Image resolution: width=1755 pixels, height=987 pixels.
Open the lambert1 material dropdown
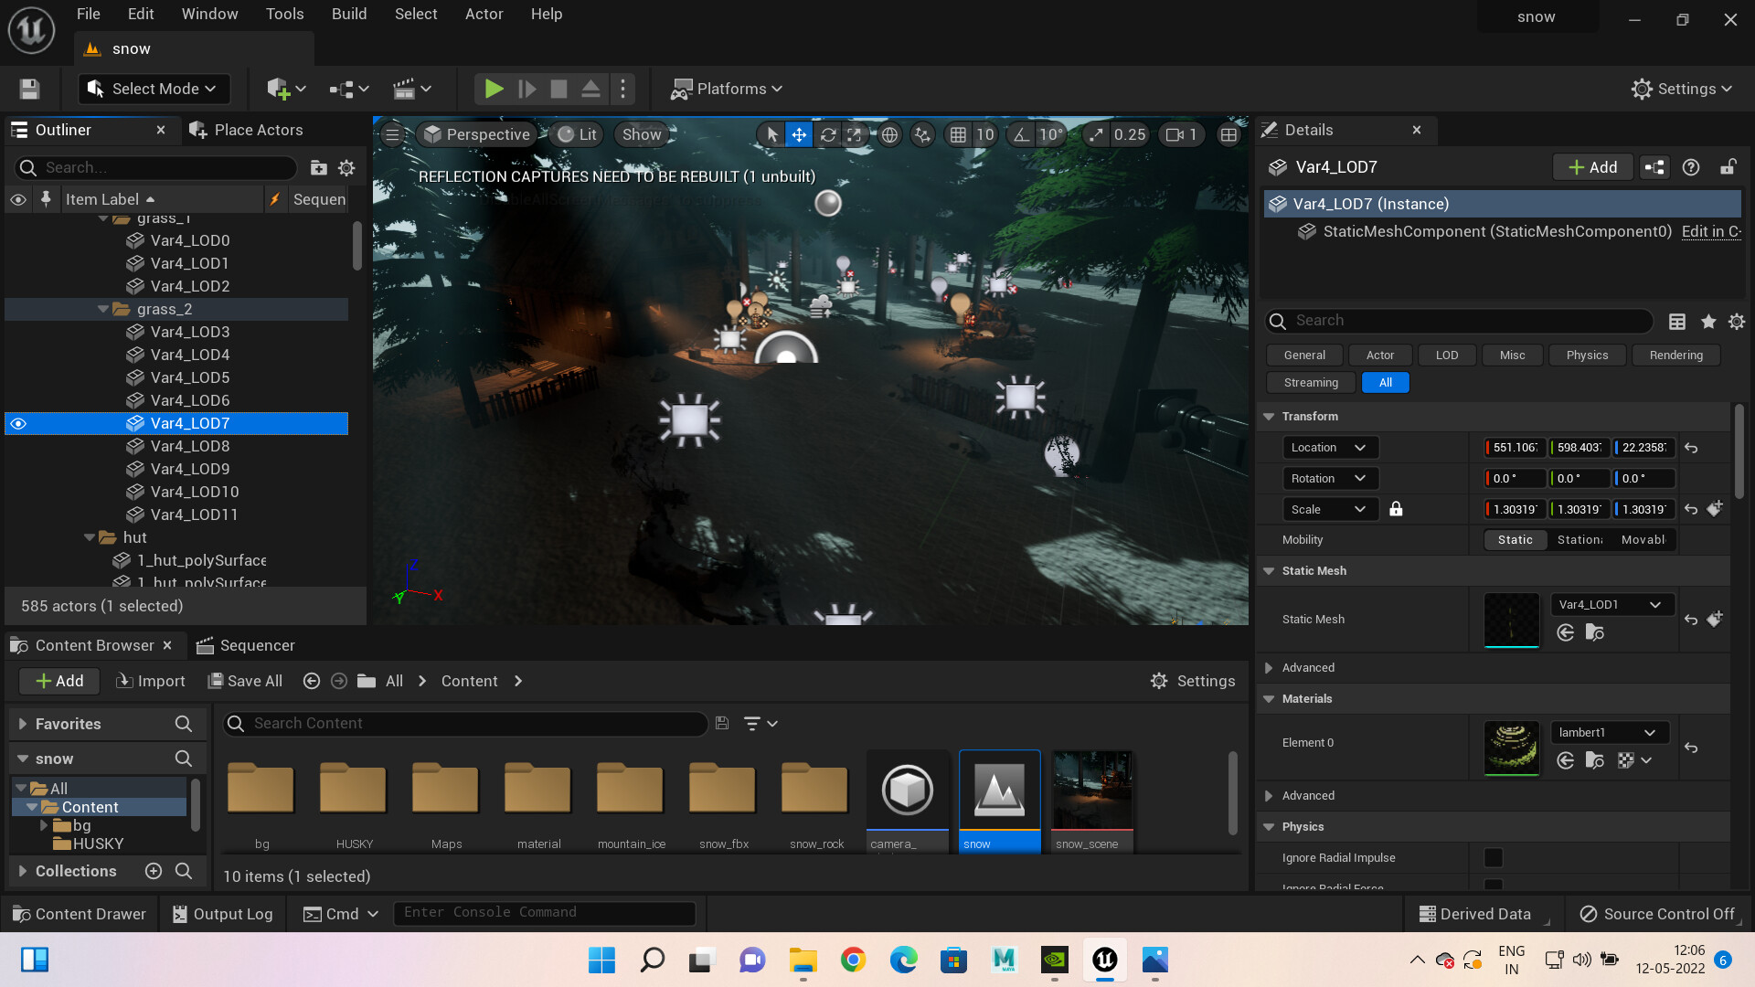(x=1609, y=732)
